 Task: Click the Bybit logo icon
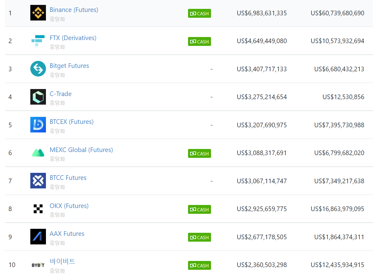pos(38,265)
